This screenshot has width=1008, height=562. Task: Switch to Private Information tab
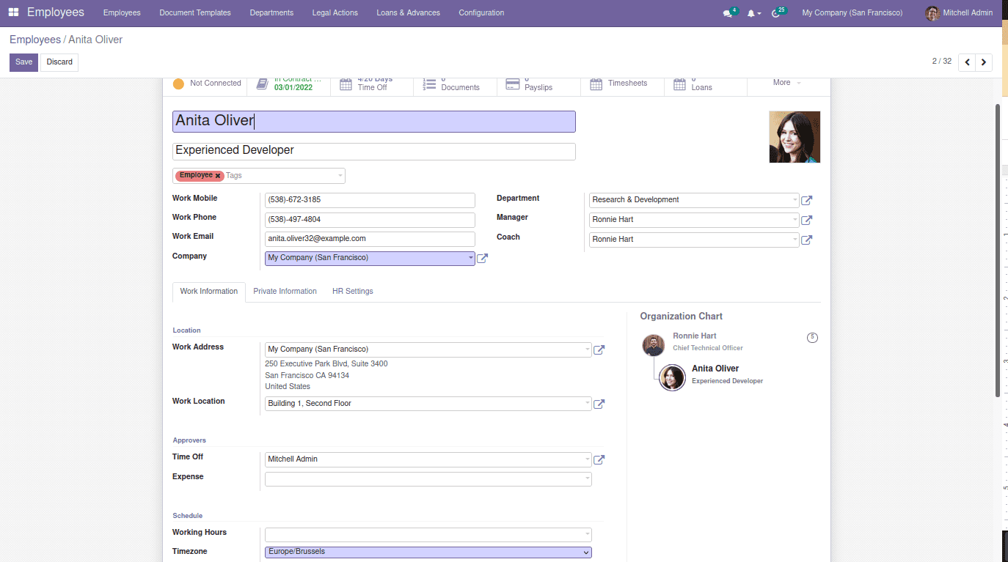[285, 292]
